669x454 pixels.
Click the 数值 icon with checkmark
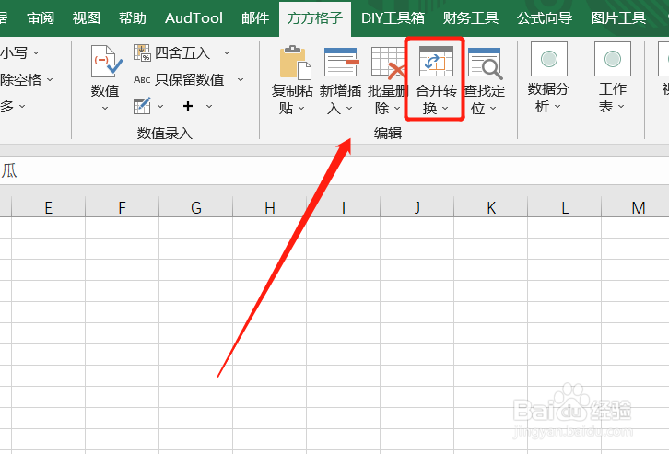click(106, 62)
